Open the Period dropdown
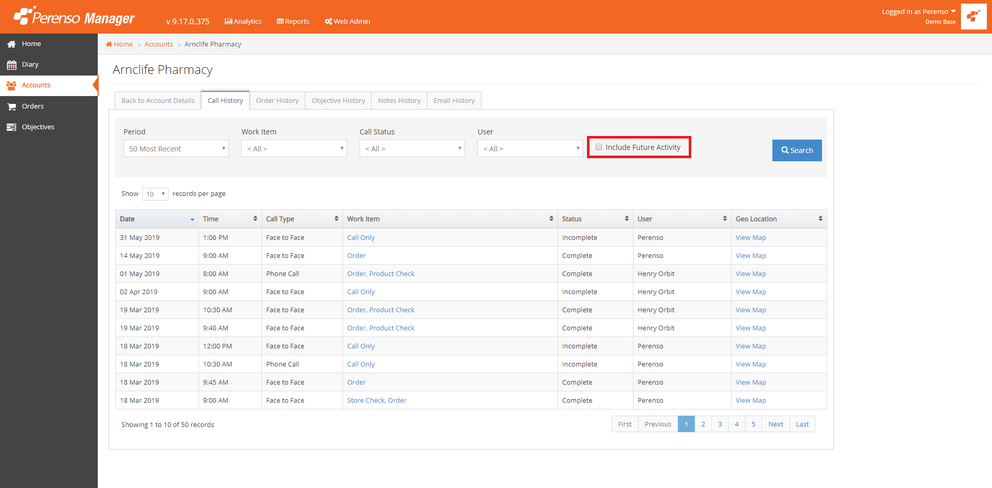Viewport: 992px width, 488px height. [176, 148]
